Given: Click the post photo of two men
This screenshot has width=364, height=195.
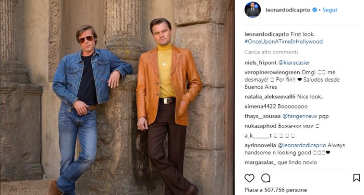Looking at the screenshot, I should click(117, 97).
